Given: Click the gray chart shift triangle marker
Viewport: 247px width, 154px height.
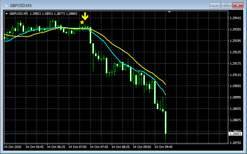Looking at the screenshot, I should 169,12.
